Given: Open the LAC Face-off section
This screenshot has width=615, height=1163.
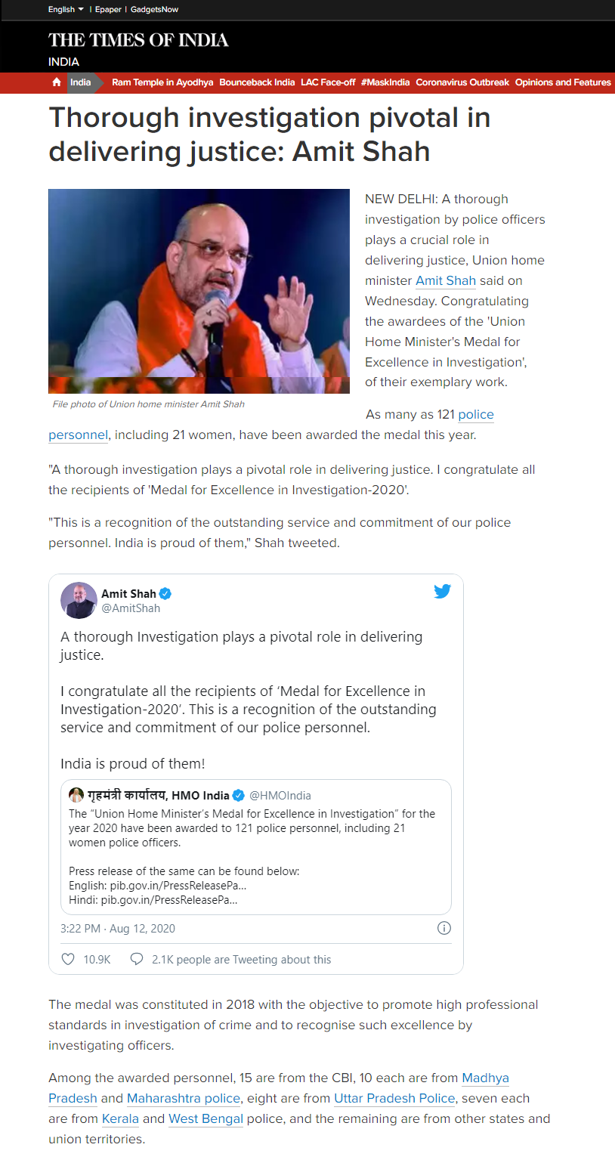Looking at the screenshot, I should coord(328,82).
